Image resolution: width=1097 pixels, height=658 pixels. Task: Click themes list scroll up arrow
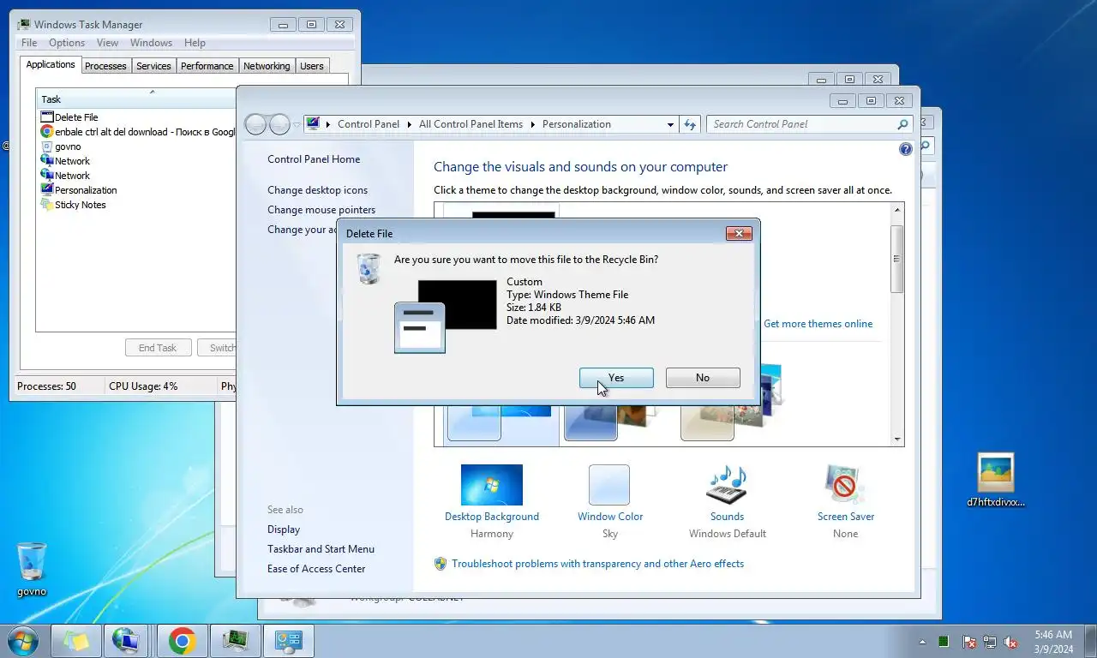(x=897, y=210)
